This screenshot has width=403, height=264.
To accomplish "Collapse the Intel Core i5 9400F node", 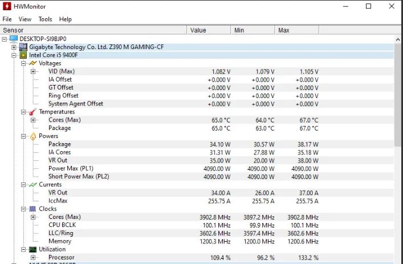I will coord(14,55).
